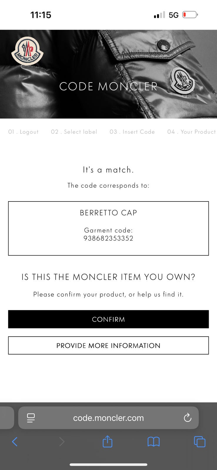This screenshot has height=470, width=217.
Task: Go to the '02 . Select label' step
Action: pyautogui.click(x=74, y=132)
